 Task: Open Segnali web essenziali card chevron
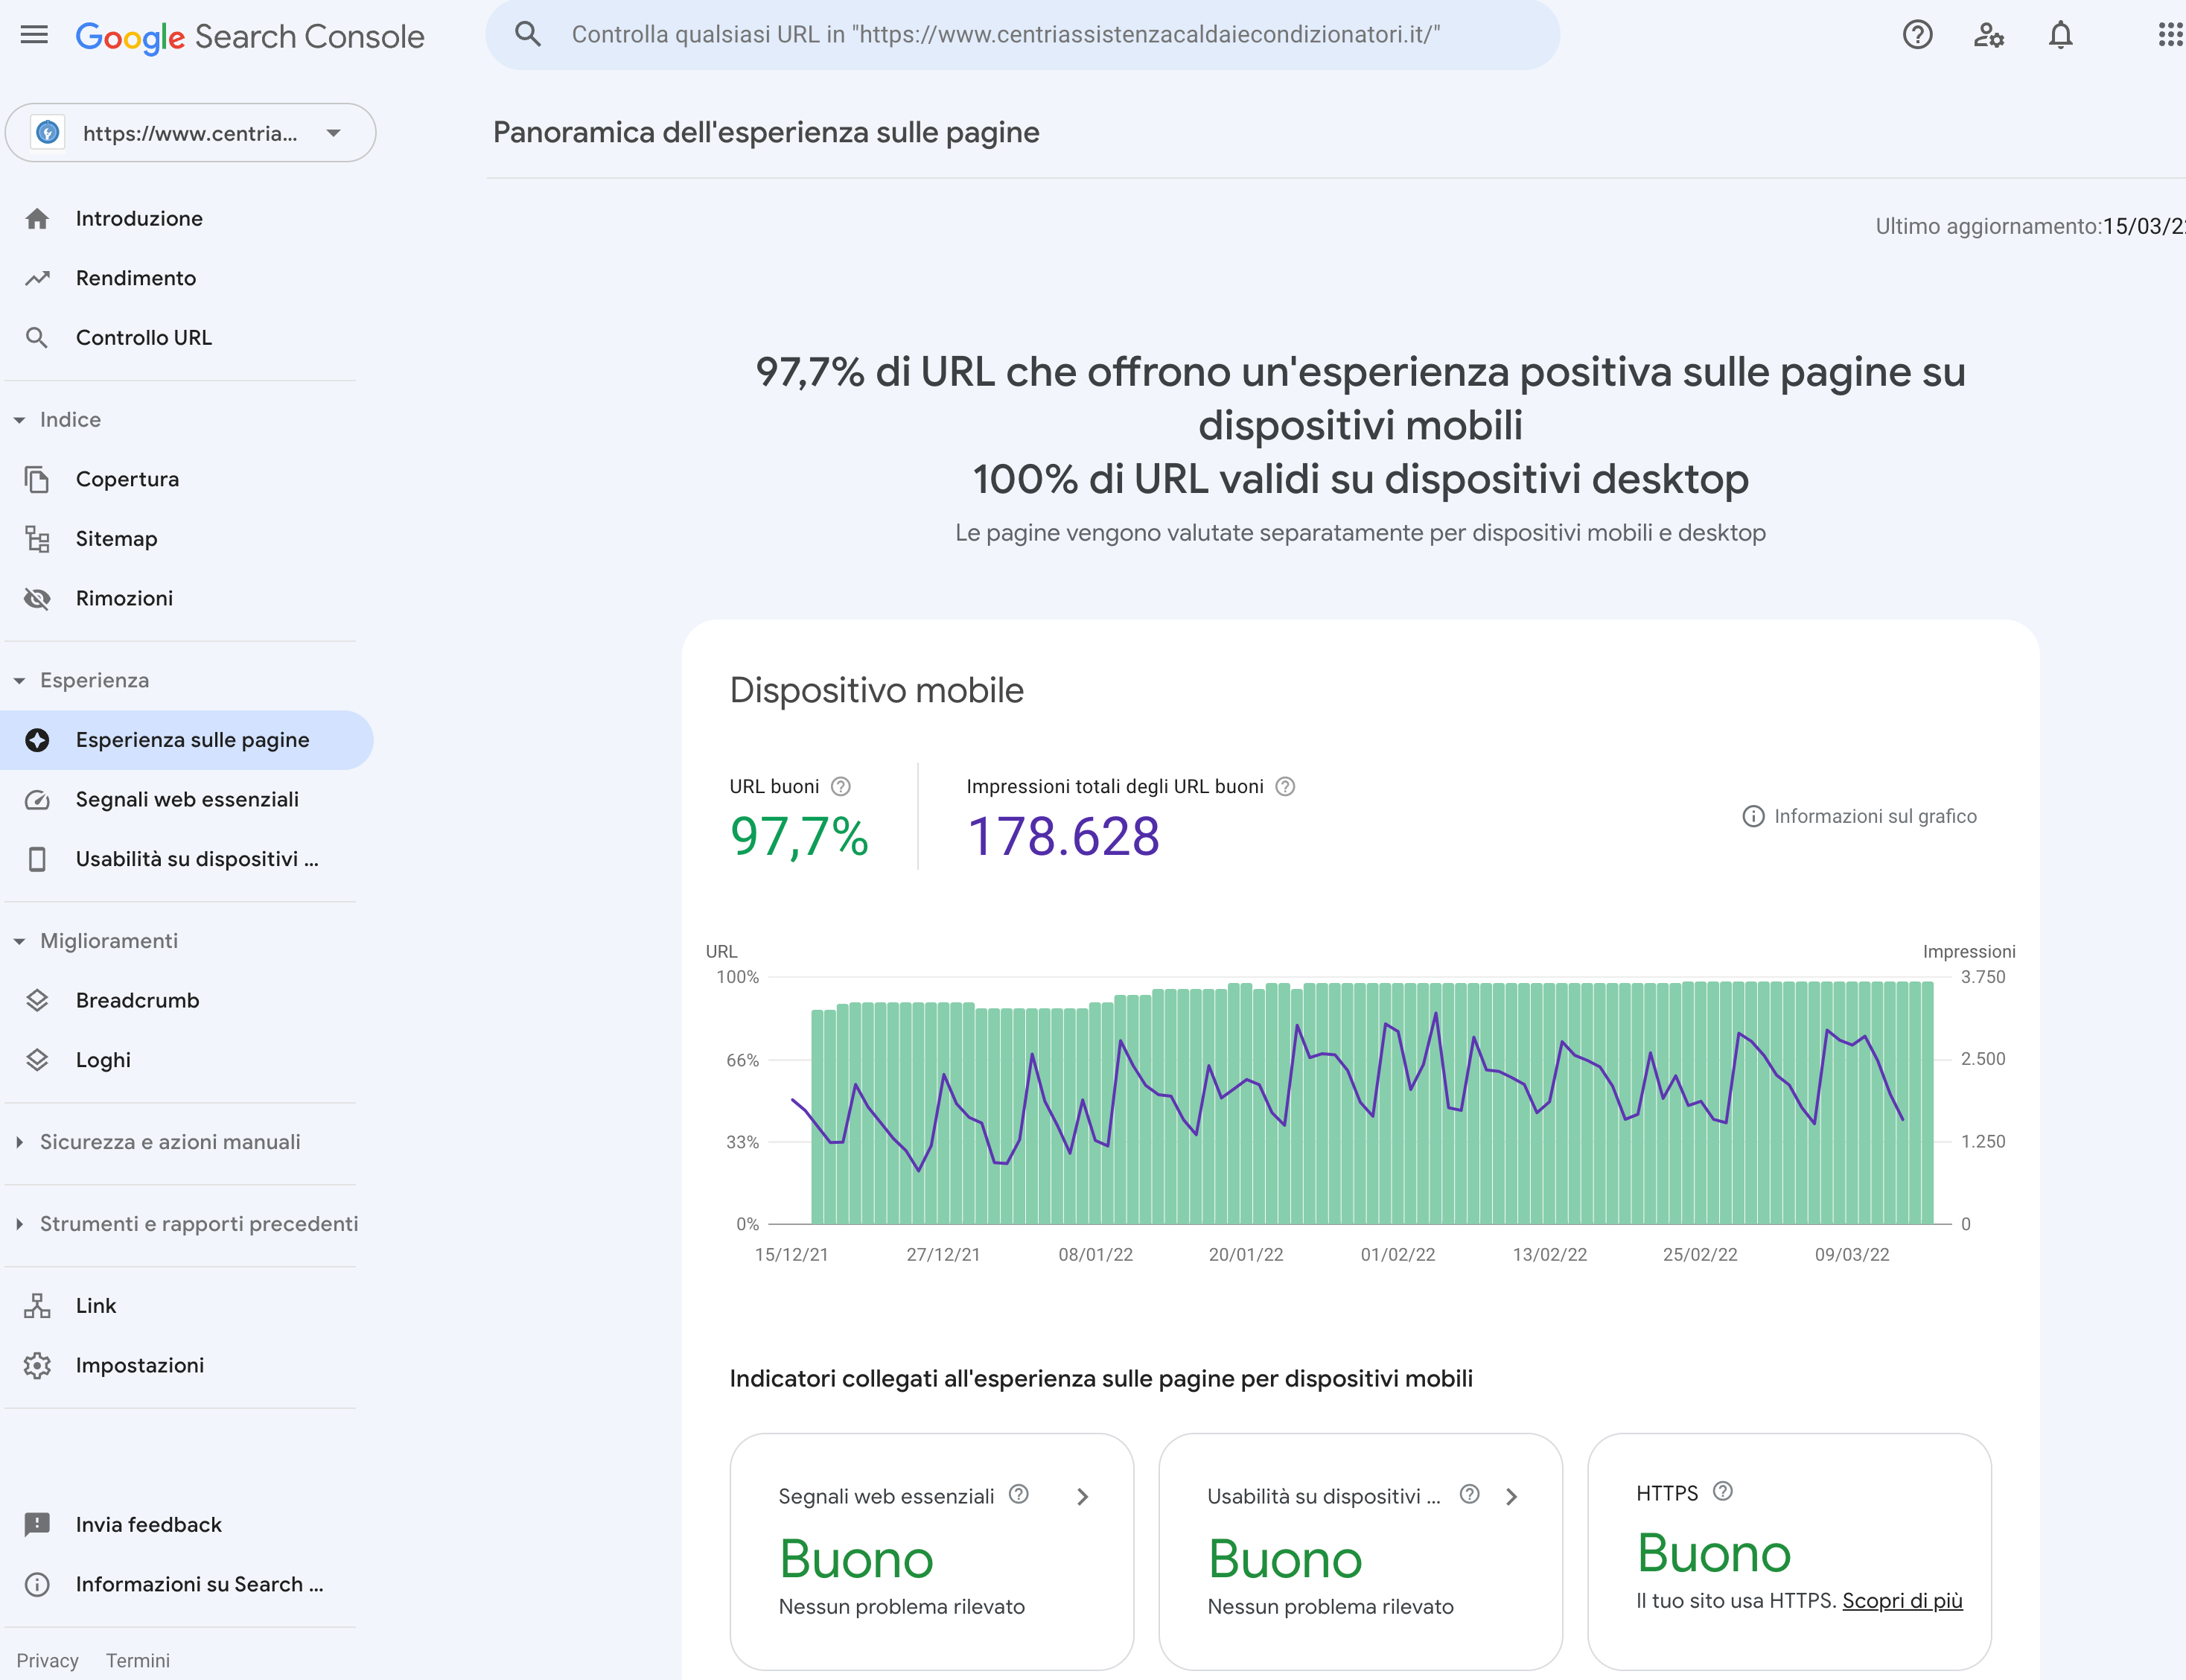(x=1083, y=1497)
